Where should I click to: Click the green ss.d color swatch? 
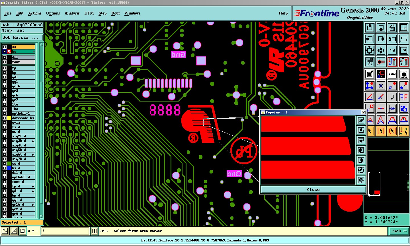(x=9, y=164)
